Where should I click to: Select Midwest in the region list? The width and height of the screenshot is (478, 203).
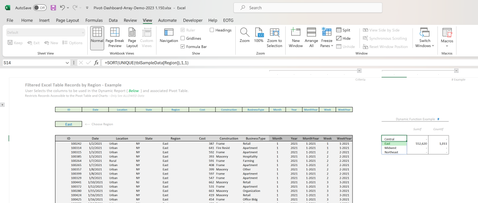394,148
